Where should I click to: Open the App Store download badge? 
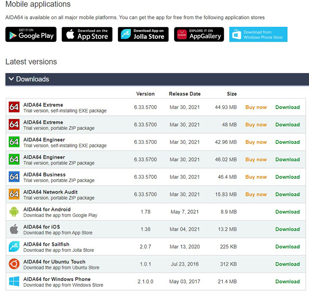point(87,35)
